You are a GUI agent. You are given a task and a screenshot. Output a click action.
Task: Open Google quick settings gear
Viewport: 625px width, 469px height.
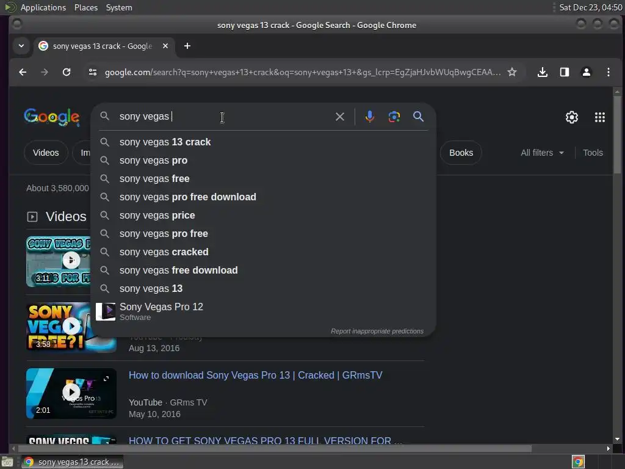click(x=571, y=117)
